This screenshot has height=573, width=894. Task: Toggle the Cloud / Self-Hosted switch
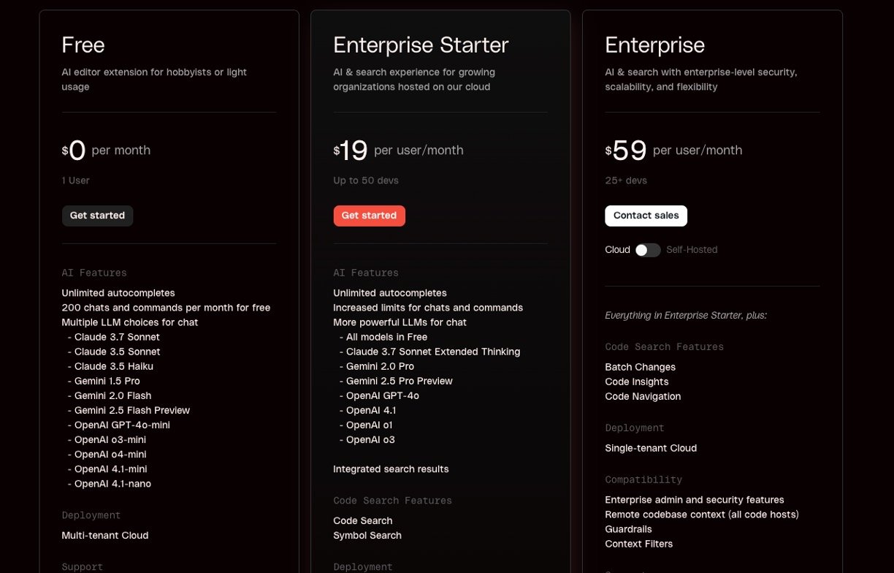click(x=648, y=250)
